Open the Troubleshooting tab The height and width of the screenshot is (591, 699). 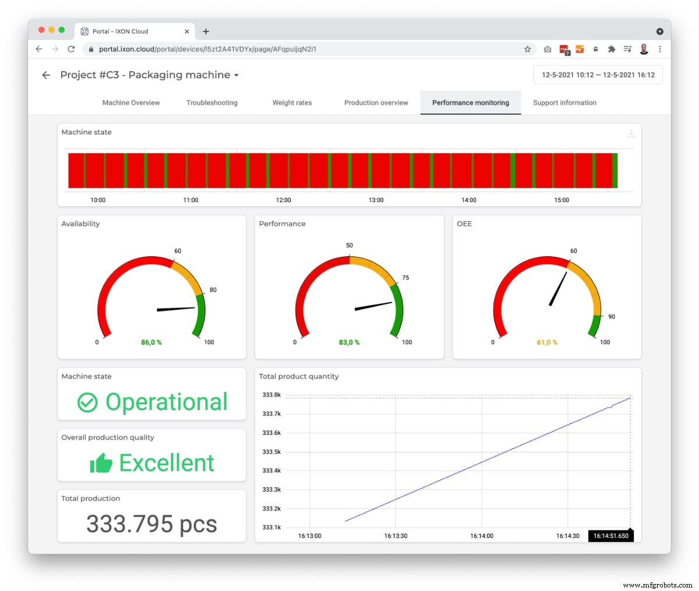(212, 102)
